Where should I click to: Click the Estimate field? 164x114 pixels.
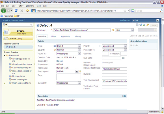point(105,54)
